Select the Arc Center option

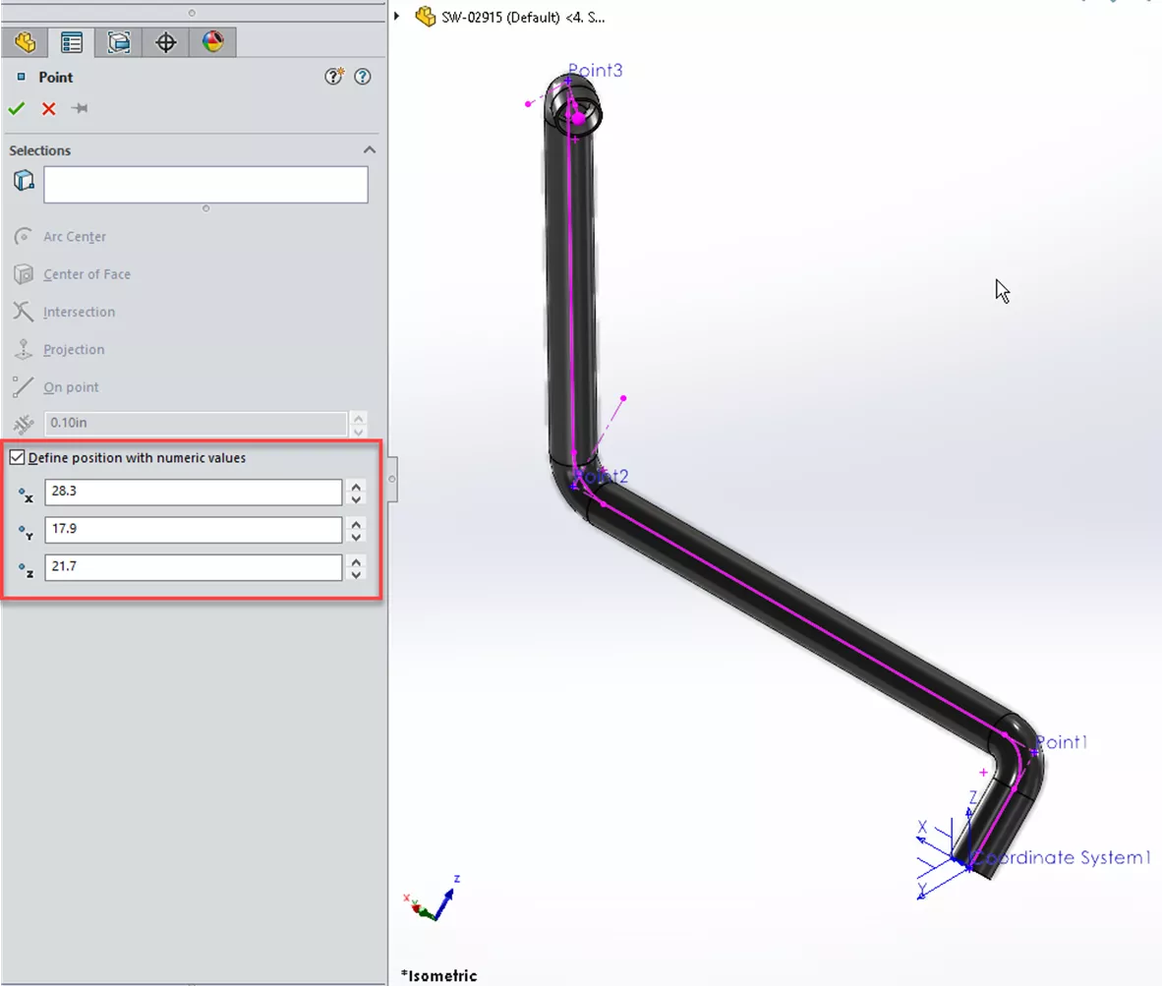[75, 237]
